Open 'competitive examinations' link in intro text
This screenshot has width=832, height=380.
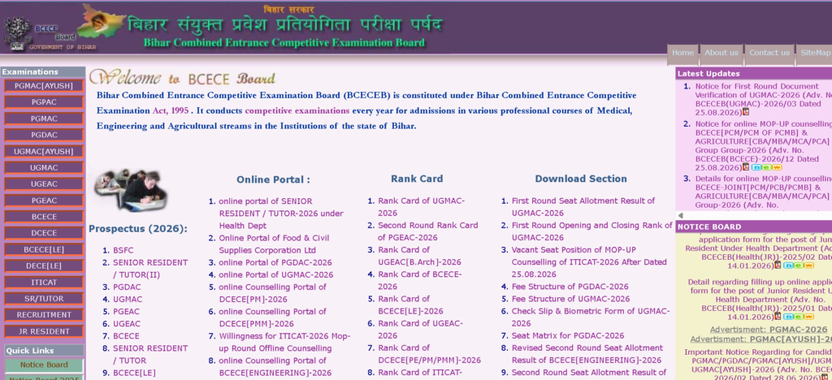click(x=297, y=111)
